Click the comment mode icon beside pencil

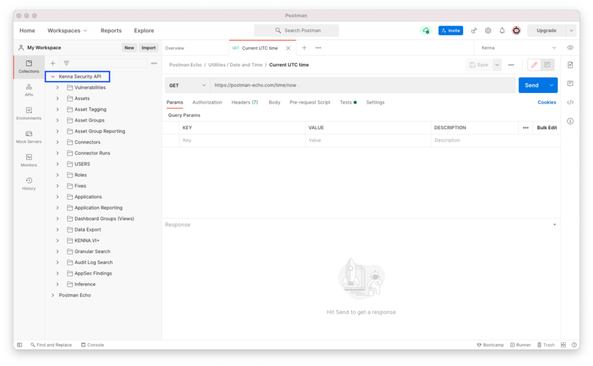coord(547,65)
